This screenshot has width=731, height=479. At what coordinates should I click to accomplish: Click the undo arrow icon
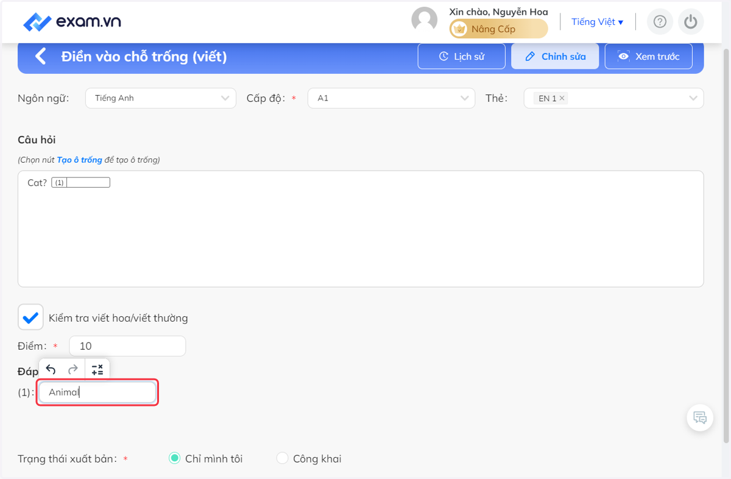[x=51, y=369]
